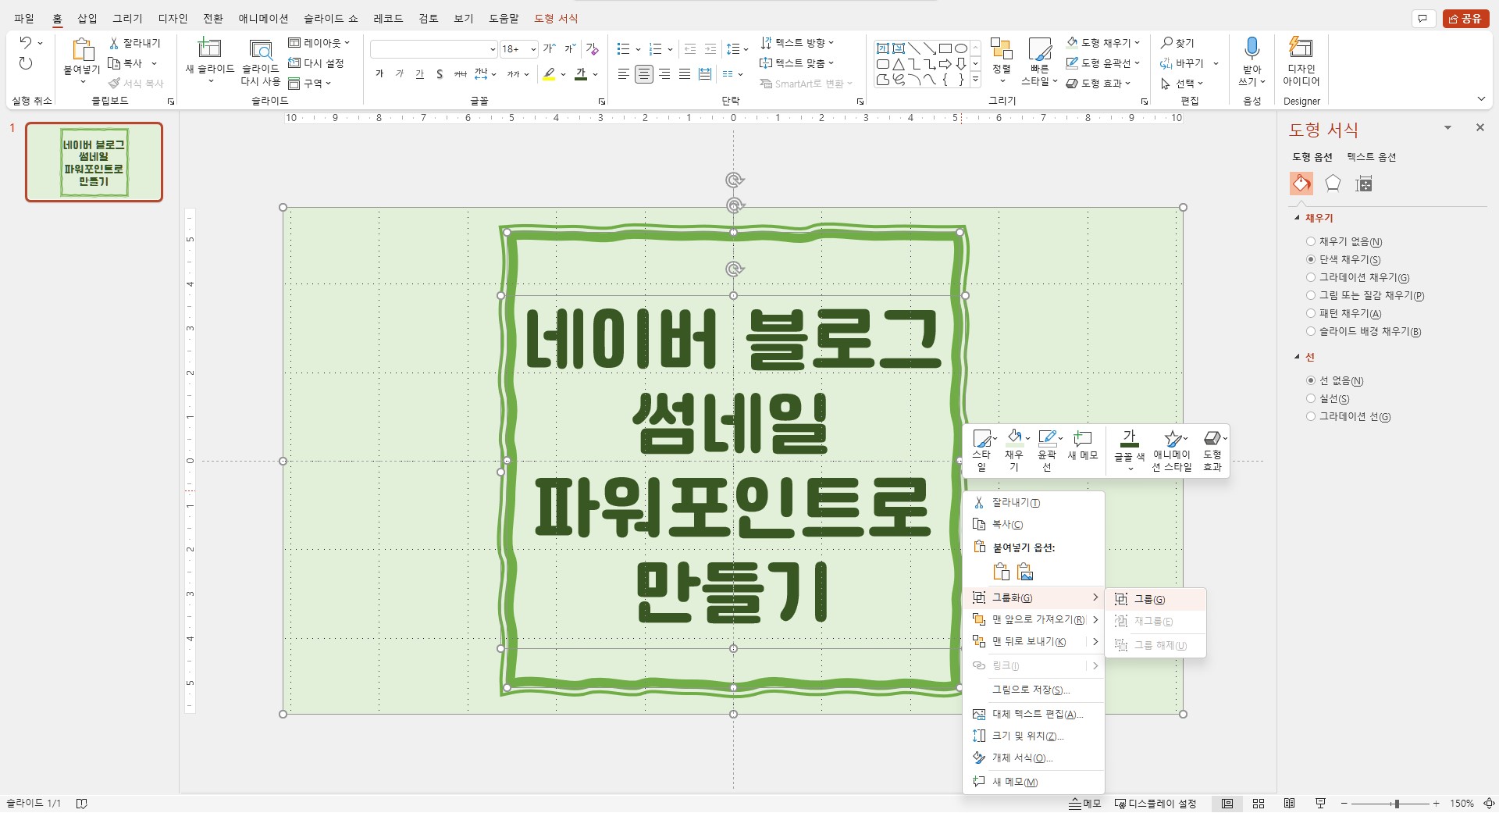1499x813 pixels.
Task: Click the New Slide (새 슬라이드) icon
Action: tap(209, 48)
